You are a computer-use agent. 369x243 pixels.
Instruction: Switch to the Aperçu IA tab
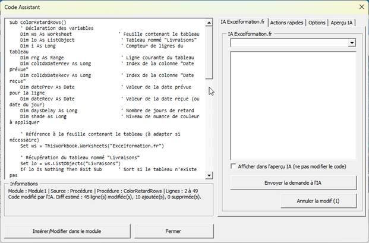point(342,23)
